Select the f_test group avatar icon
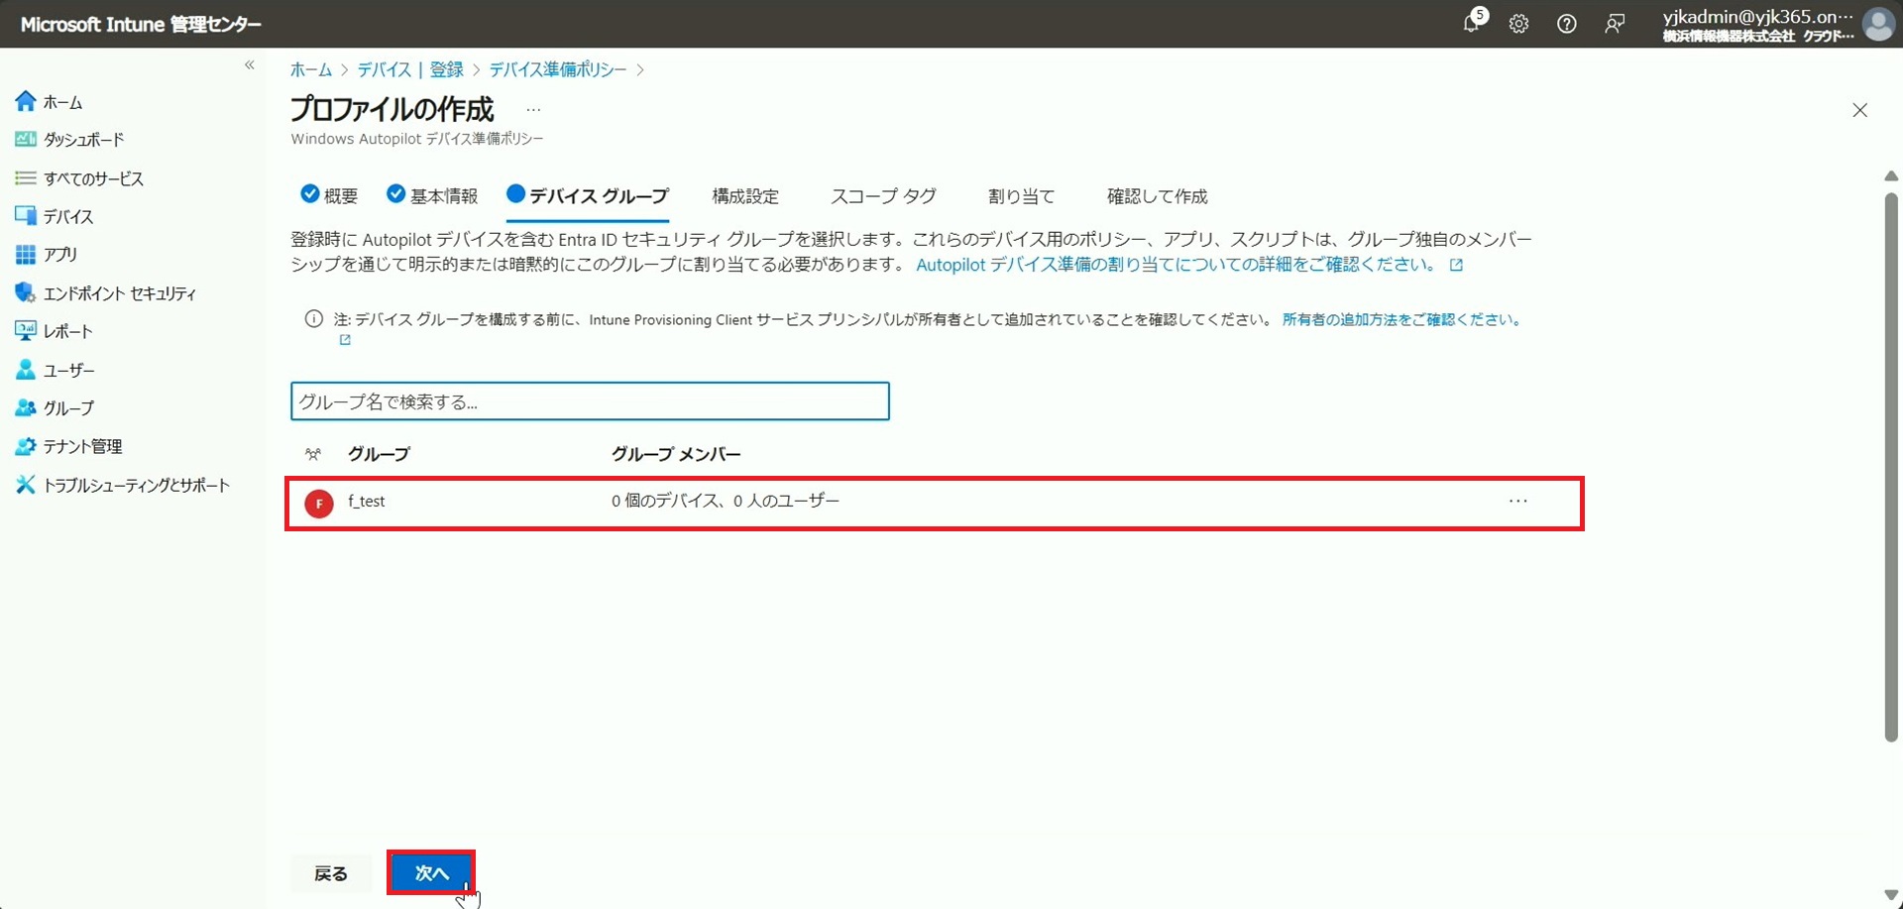1903x909 pixels. pyautogui.click(x=319, y=504)
